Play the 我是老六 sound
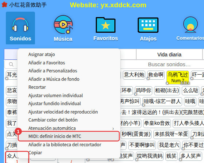Image resolution: width=204 pixels, height=163 pixels. (169, 145)
